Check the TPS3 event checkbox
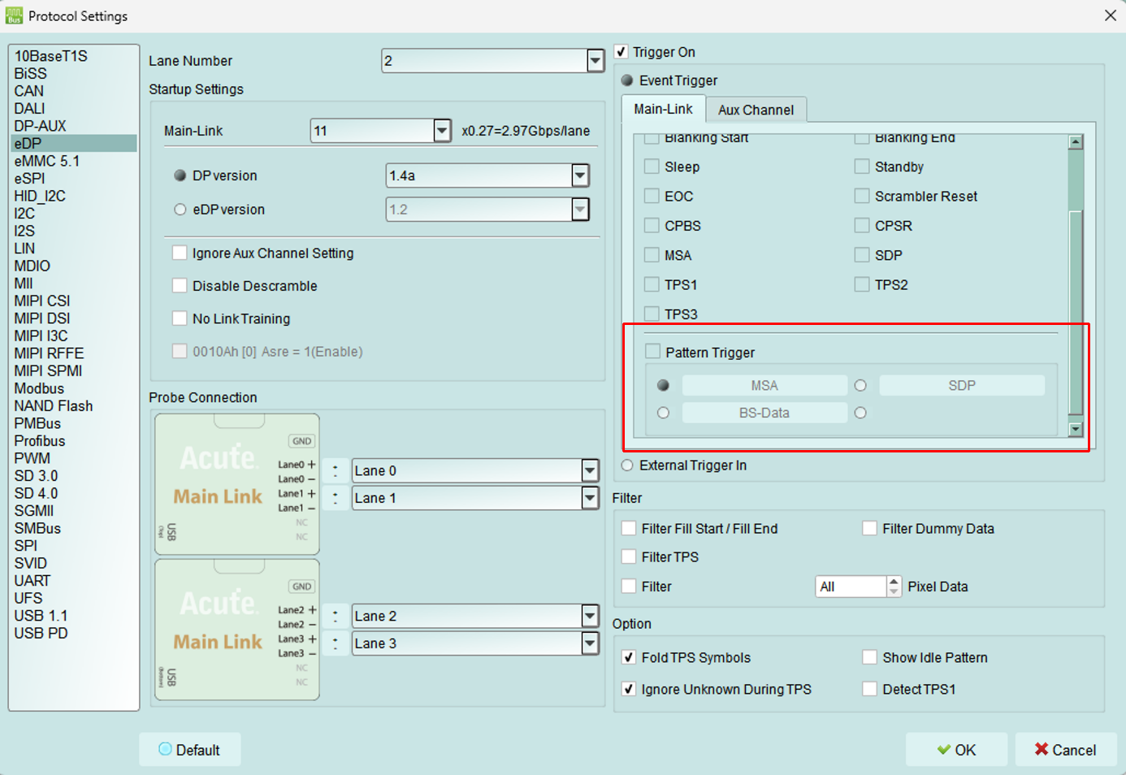This screenshot has width=1126, height=775. coord(652,314)
